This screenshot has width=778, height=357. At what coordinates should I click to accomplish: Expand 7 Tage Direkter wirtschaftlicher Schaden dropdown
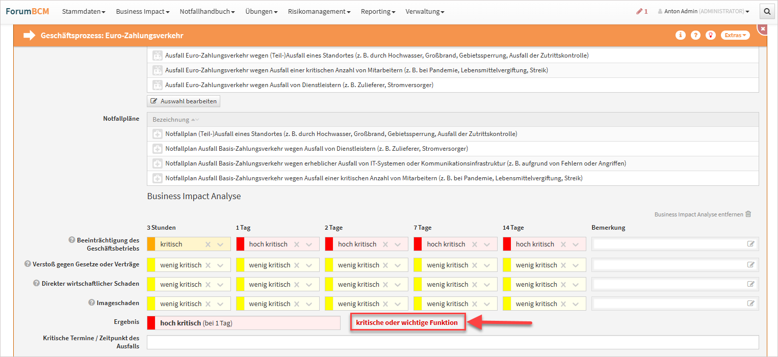tap(487, 285)
